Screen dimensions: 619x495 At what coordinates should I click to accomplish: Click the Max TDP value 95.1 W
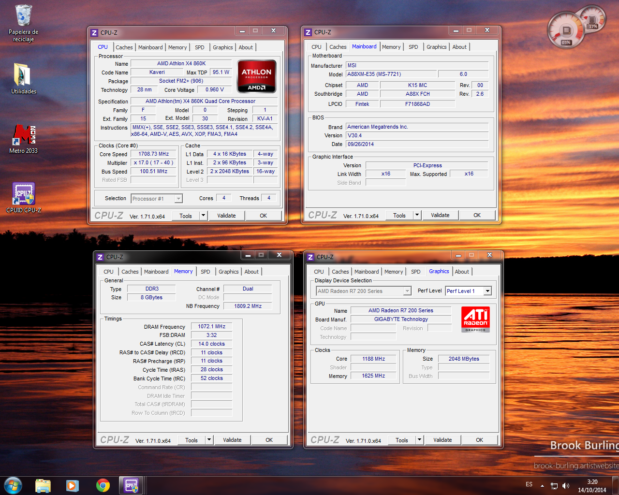coord(221,72)
